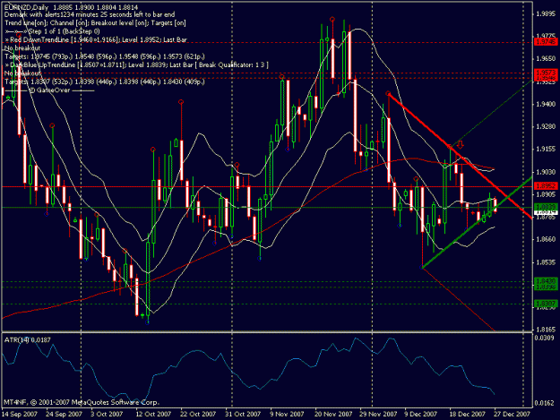Screen dimensions: 560x420
Task: Select the thick red downtrend line
Action: pyautogui.click(x=461, y=156)
